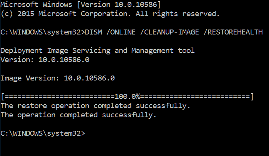The image size is (269, 156).
Task: Click the /RESTOREHEALTH argument in the command
Action: (x=233, y=32)
